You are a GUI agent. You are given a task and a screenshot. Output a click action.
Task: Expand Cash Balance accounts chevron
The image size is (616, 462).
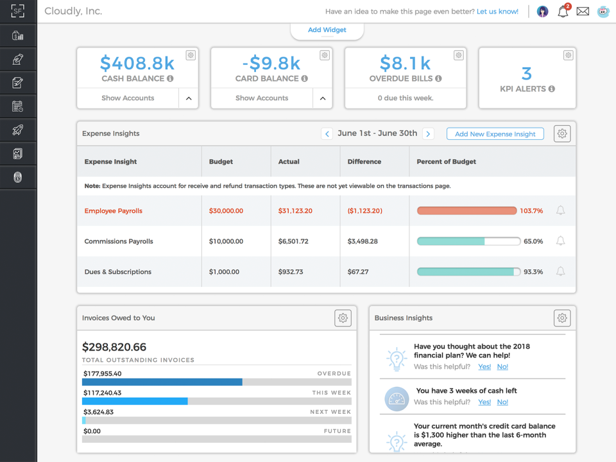point(189,98)
